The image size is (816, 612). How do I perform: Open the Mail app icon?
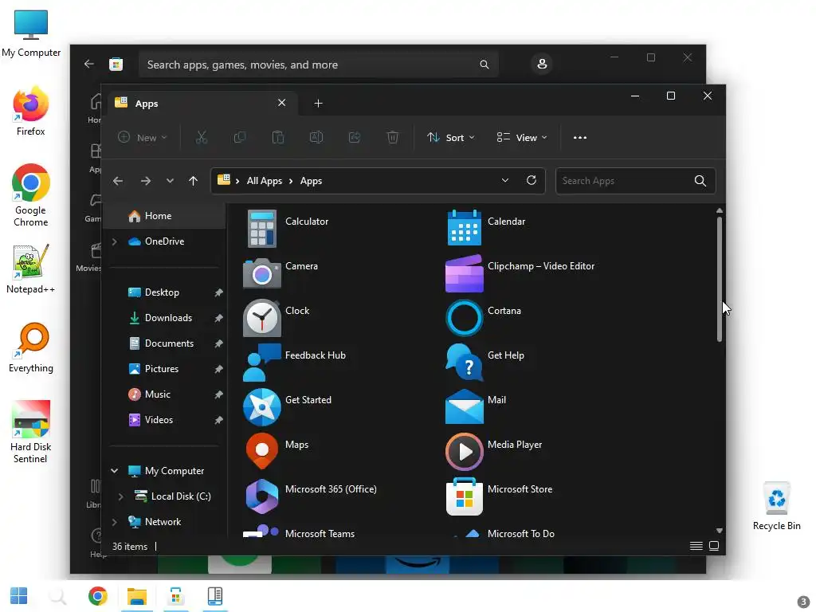(465, 407)
